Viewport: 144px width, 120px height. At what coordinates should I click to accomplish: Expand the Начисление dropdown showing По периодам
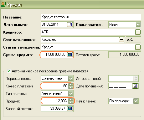tap(136, 101)
